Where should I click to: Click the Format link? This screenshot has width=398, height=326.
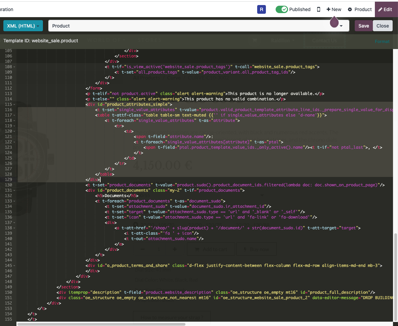tap(382, 41)
